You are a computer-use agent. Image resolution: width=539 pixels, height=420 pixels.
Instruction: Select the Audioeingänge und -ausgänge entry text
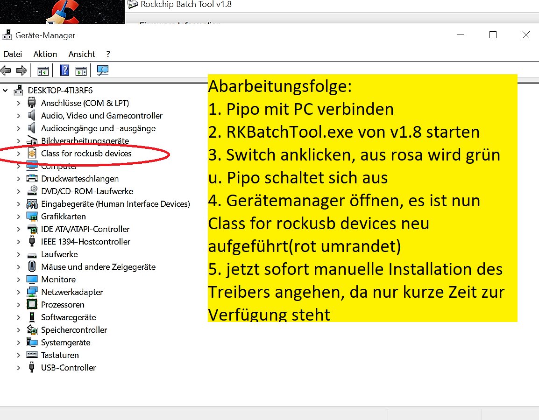click(x=98, y=128)
